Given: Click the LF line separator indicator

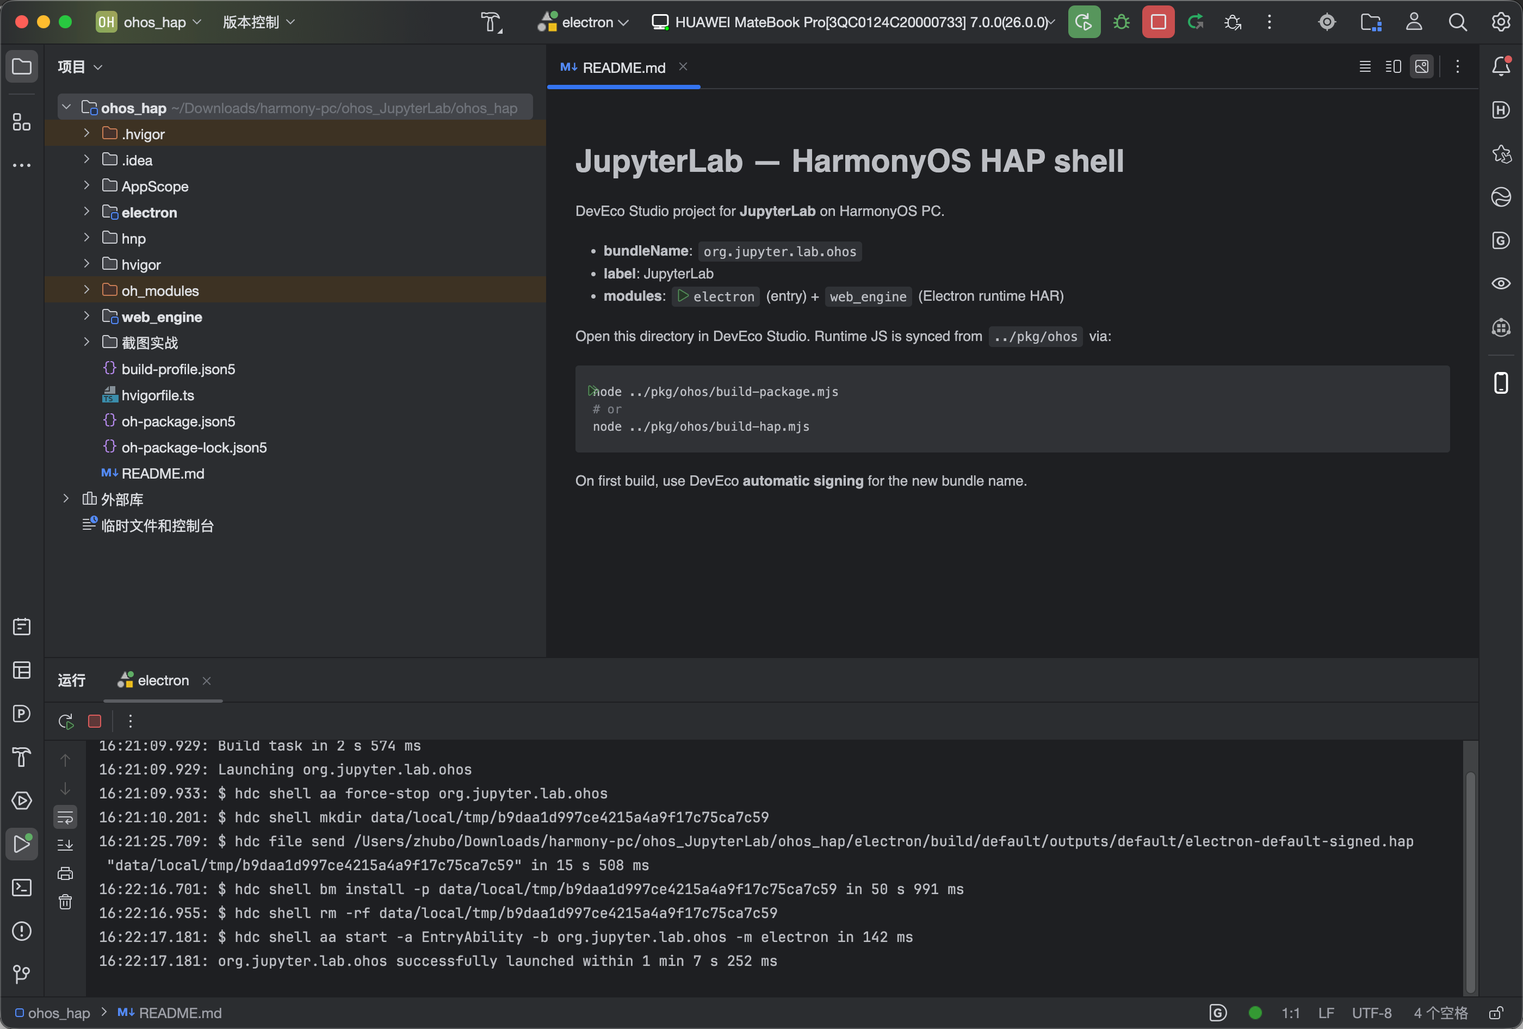Looking at the screenshot, I should (x=1327, y=1013).
